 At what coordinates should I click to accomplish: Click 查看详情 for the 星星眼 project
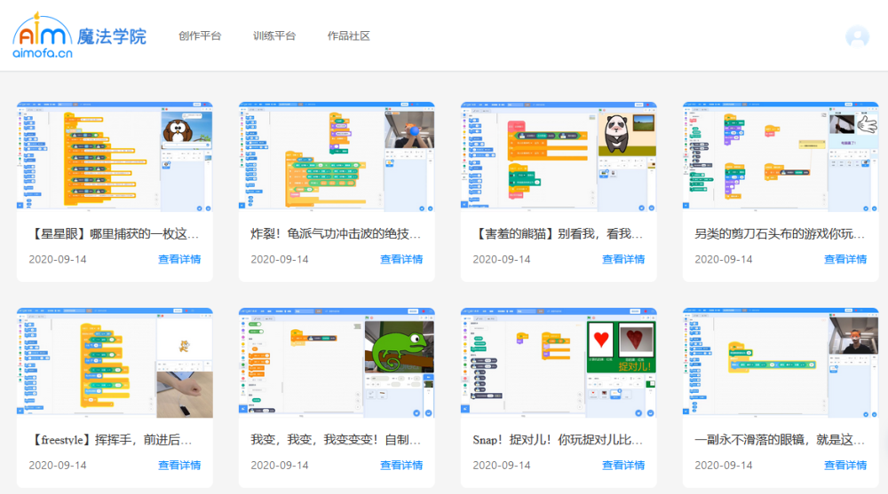click(x=179, y=259)
